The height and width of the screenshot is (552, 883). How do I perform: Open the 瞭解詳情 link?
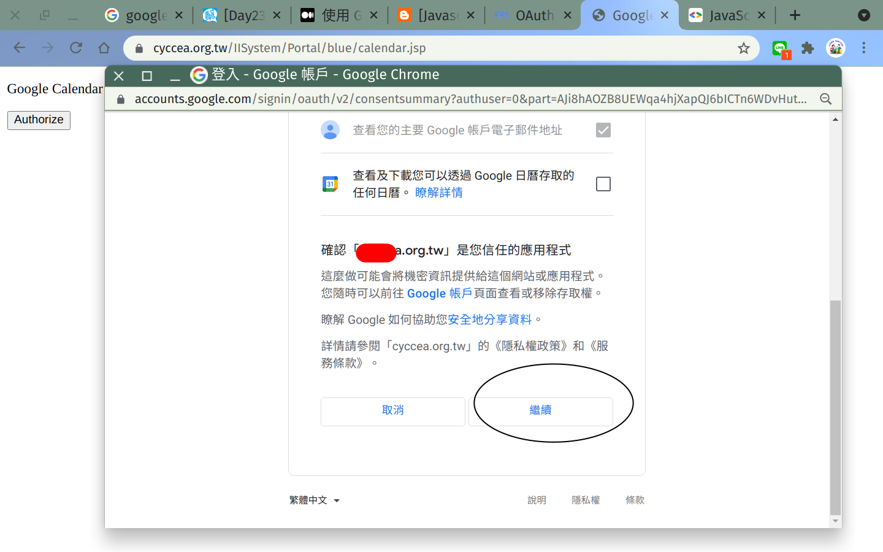pyautogui.click(x=439, y=193)
